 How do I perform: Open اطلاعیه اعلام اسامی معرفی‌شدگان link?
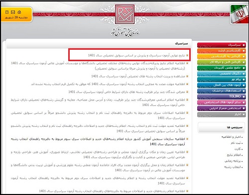coord(98,102)
